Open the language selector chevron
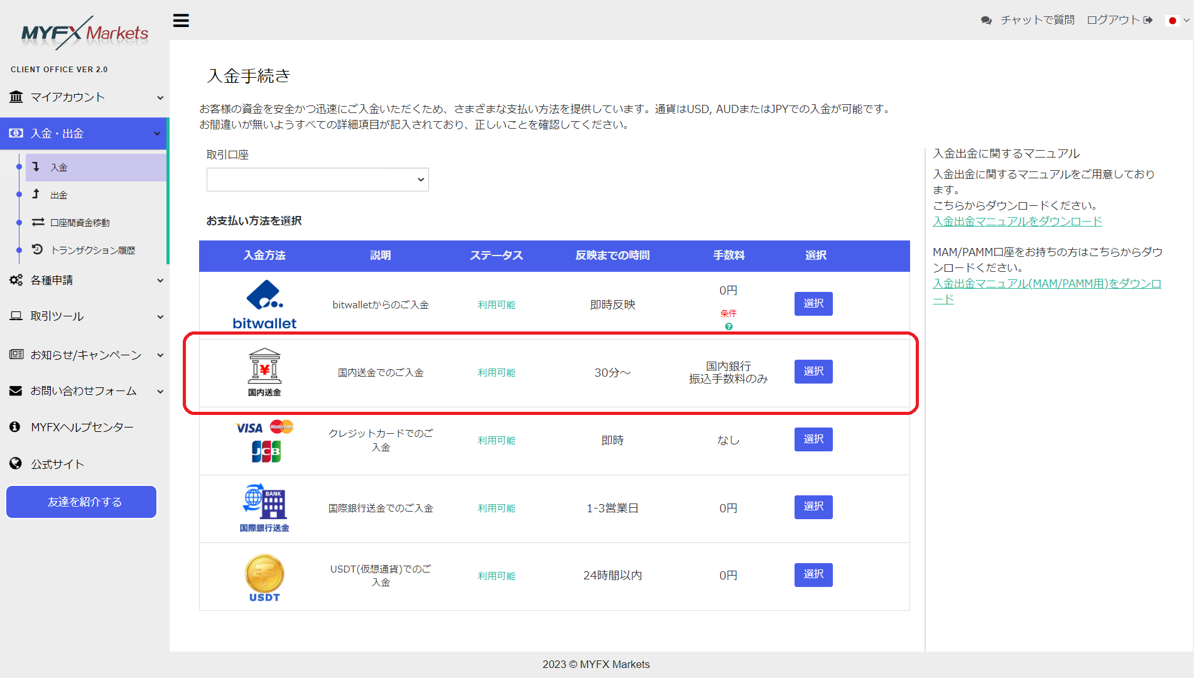 point(1186,21)
